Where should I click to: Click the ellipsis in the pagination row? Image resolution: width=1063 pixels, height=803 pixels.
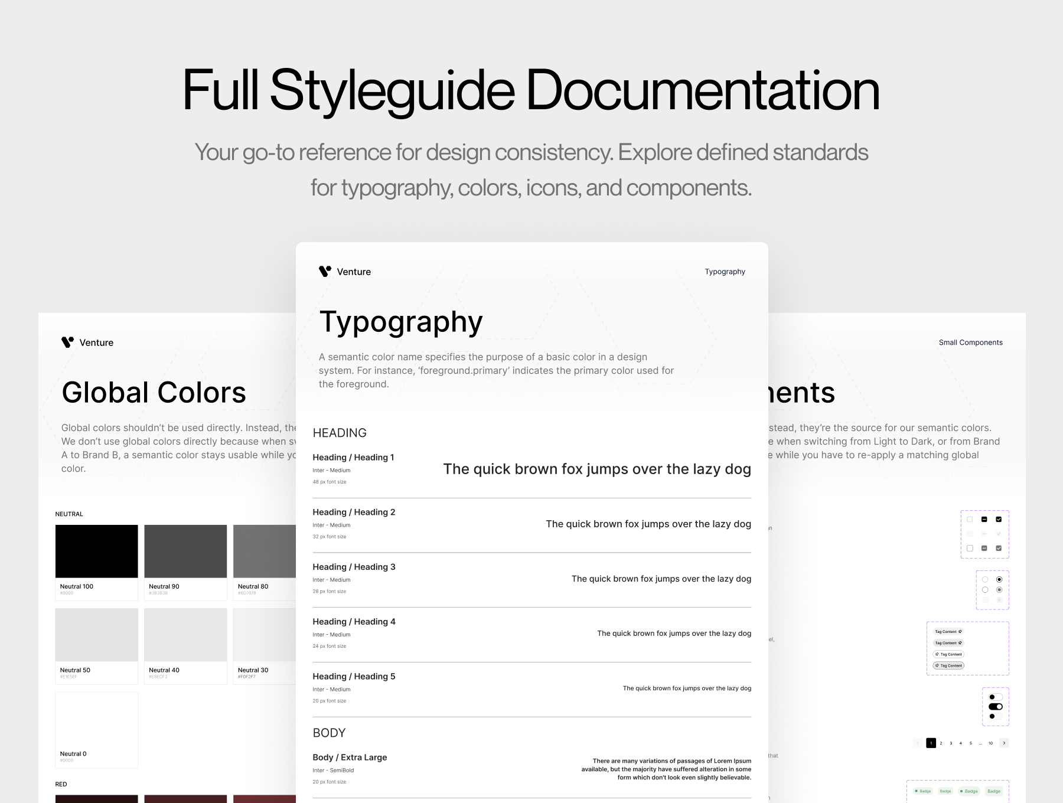pos(980,743)
